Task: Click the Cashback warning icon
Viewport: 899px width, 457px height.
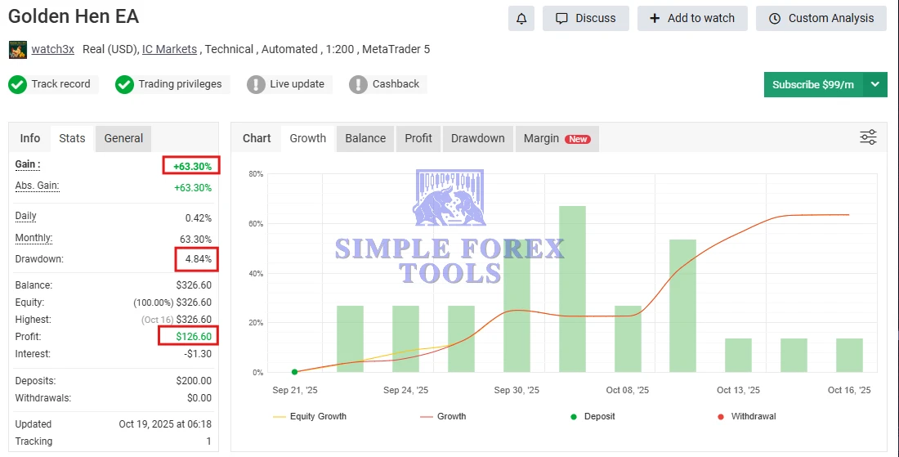Action: [358, 84]
